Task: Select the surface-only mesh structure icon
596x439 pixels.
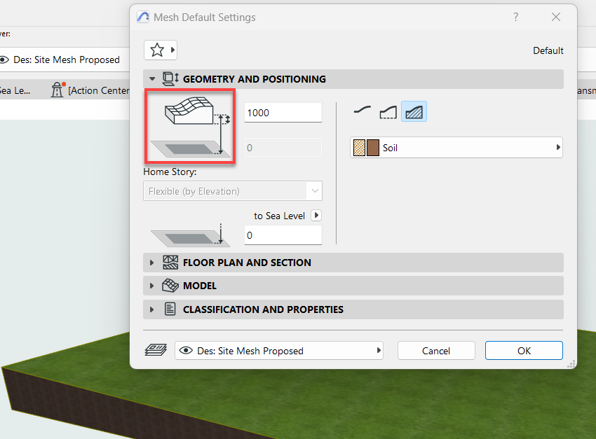Action: 362,111
